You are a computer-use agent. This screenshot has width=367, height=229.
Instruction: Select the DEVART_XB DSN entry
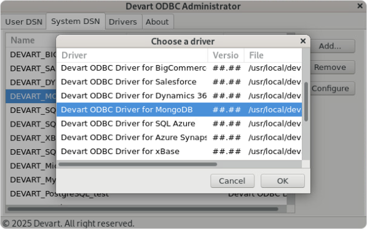point(31,138)
